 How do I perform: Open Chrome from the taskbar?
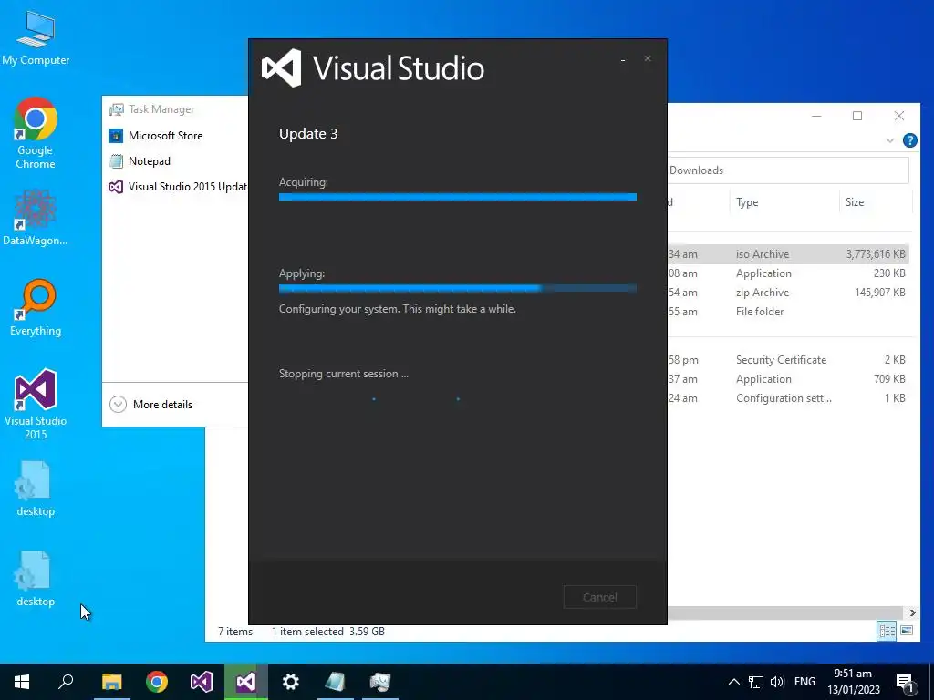(157, 682)
